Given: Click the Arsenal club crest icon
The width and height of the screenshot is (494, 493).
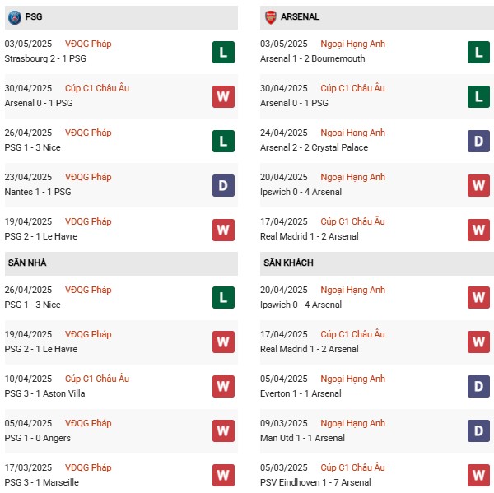Looking at the screenshot, I should coord(270,17).
